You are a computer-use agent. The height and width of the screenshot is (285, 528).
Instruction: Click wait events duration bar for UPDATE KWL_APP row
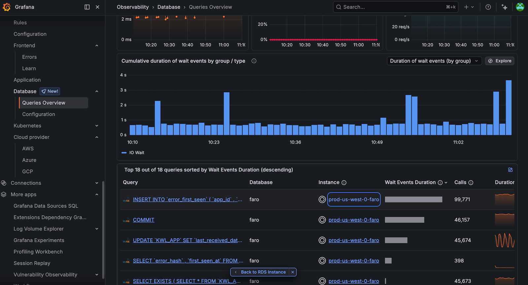[x=396, y=240]
